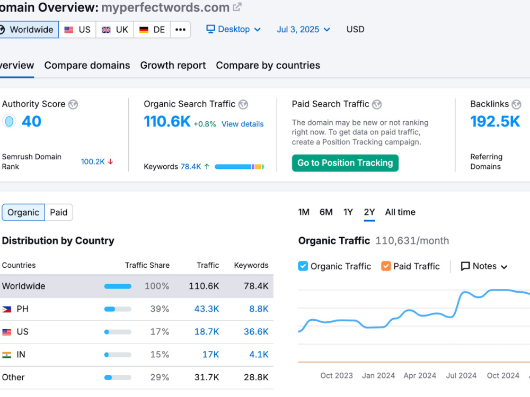
Task: Click the US flag icon in region selector
Action: pyautogui.click(x=69, y=30)
